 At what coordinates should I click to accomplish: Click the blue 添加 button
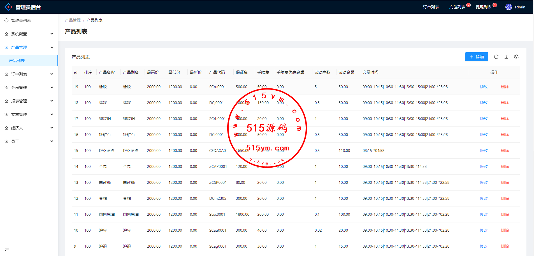coord(477,57)
